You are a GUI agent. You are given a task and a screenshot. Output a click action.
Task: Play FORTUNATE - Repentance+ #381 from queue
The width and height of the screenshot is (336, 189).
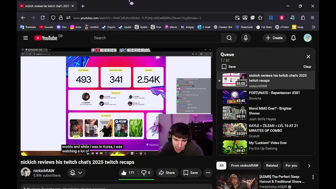pos(265,97)
